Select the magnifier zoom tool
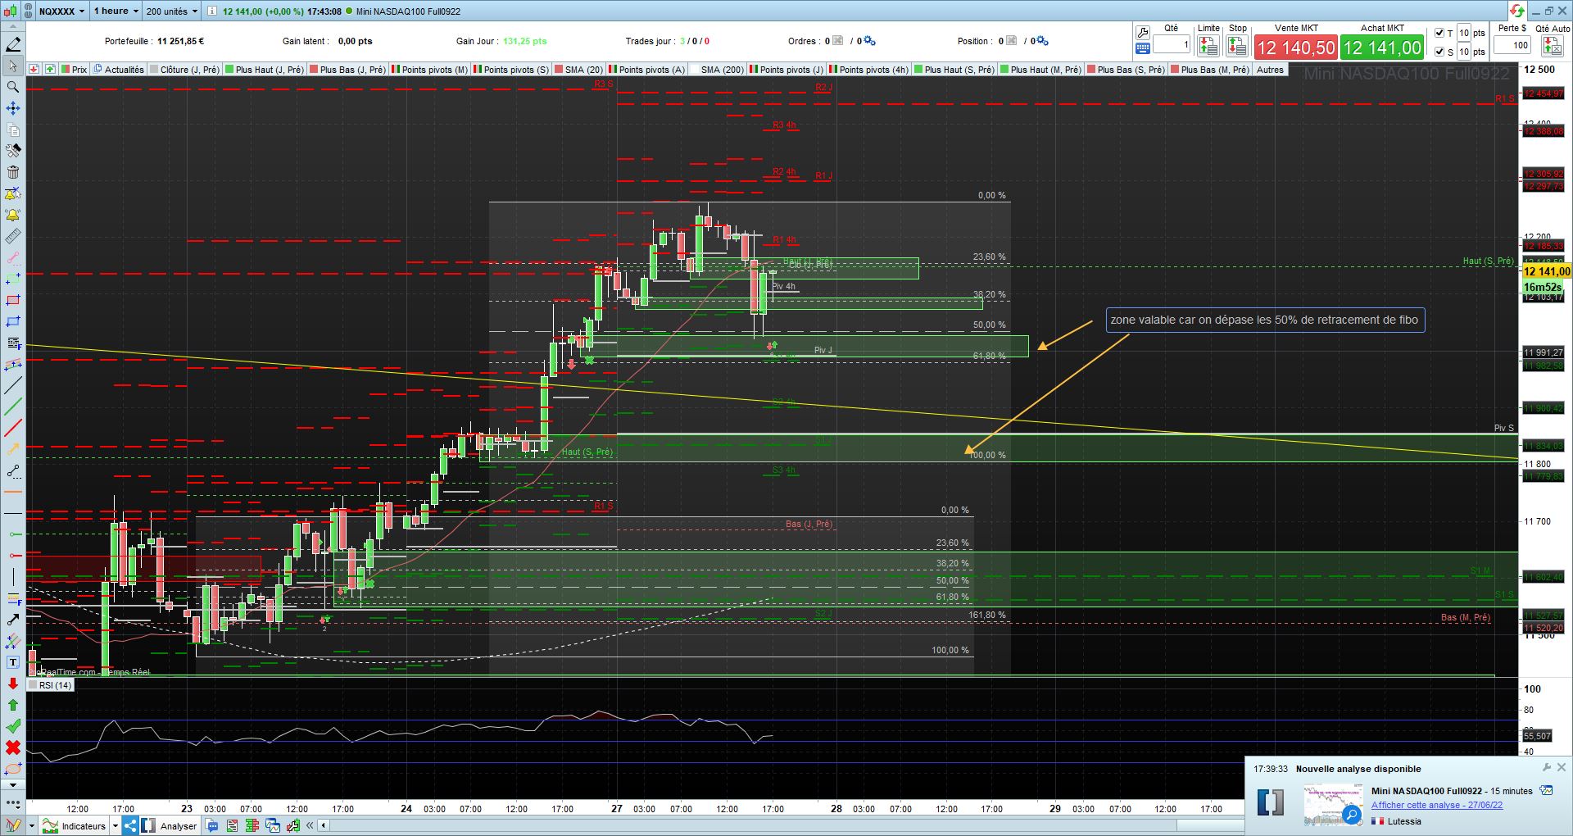 click(x=13, y=87)
